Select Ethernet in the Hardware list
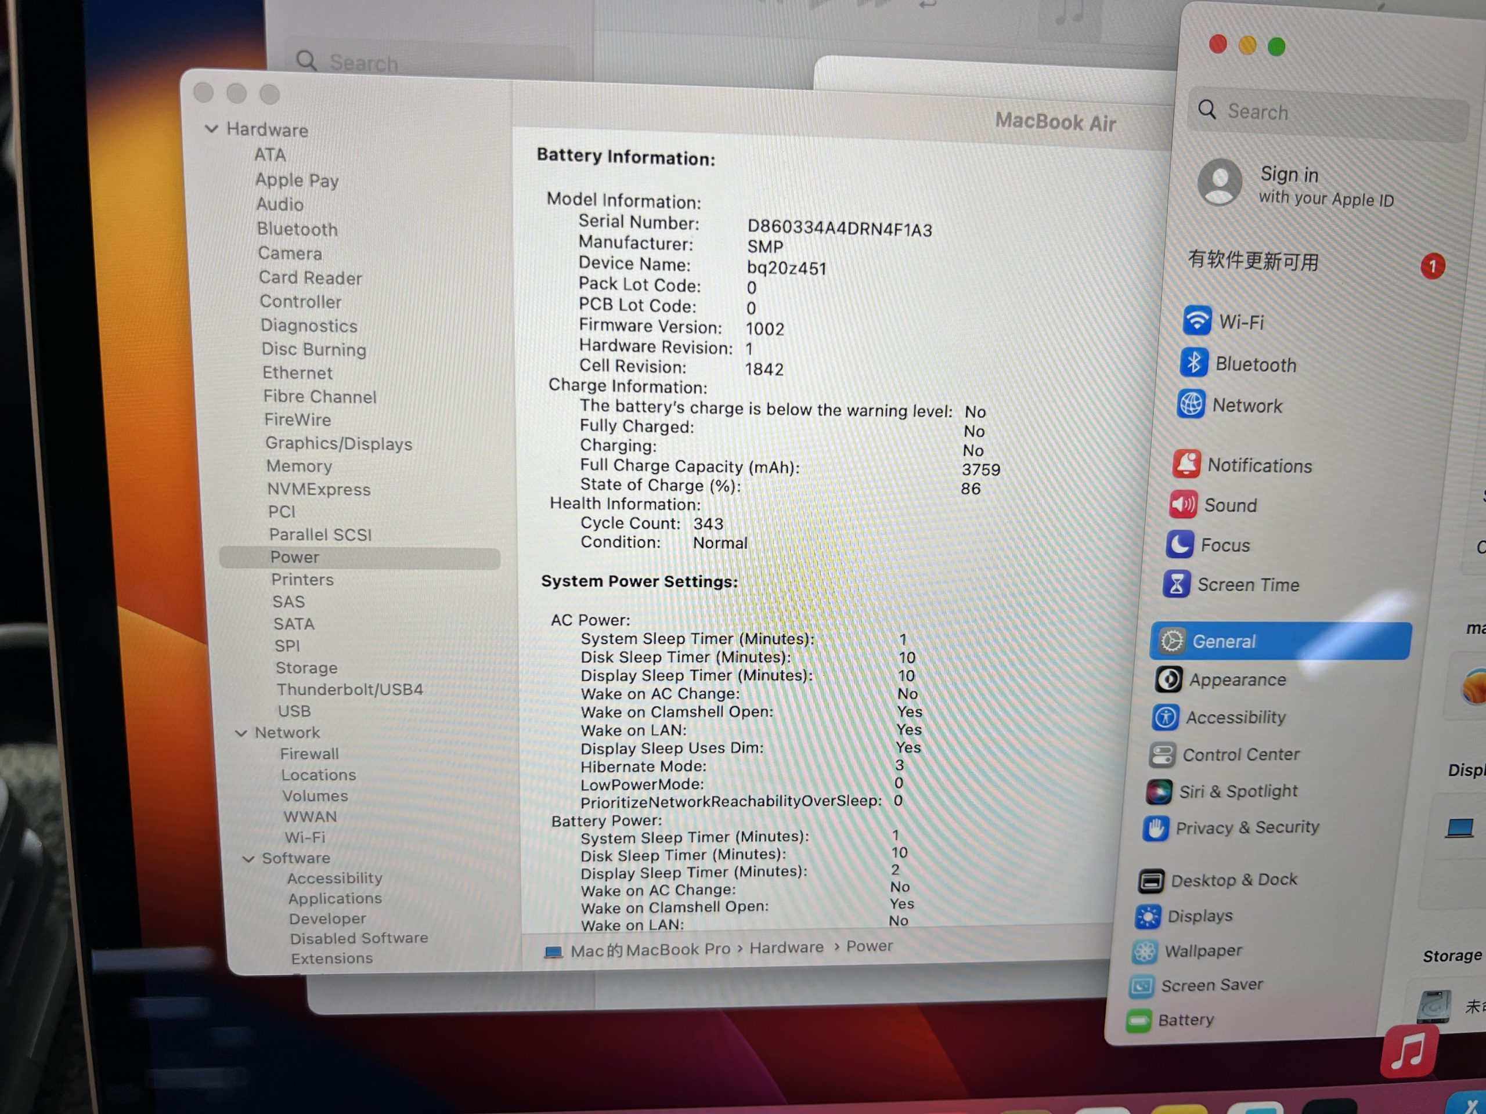Viewport: 1486px width, 1114px height. point(298,372)
